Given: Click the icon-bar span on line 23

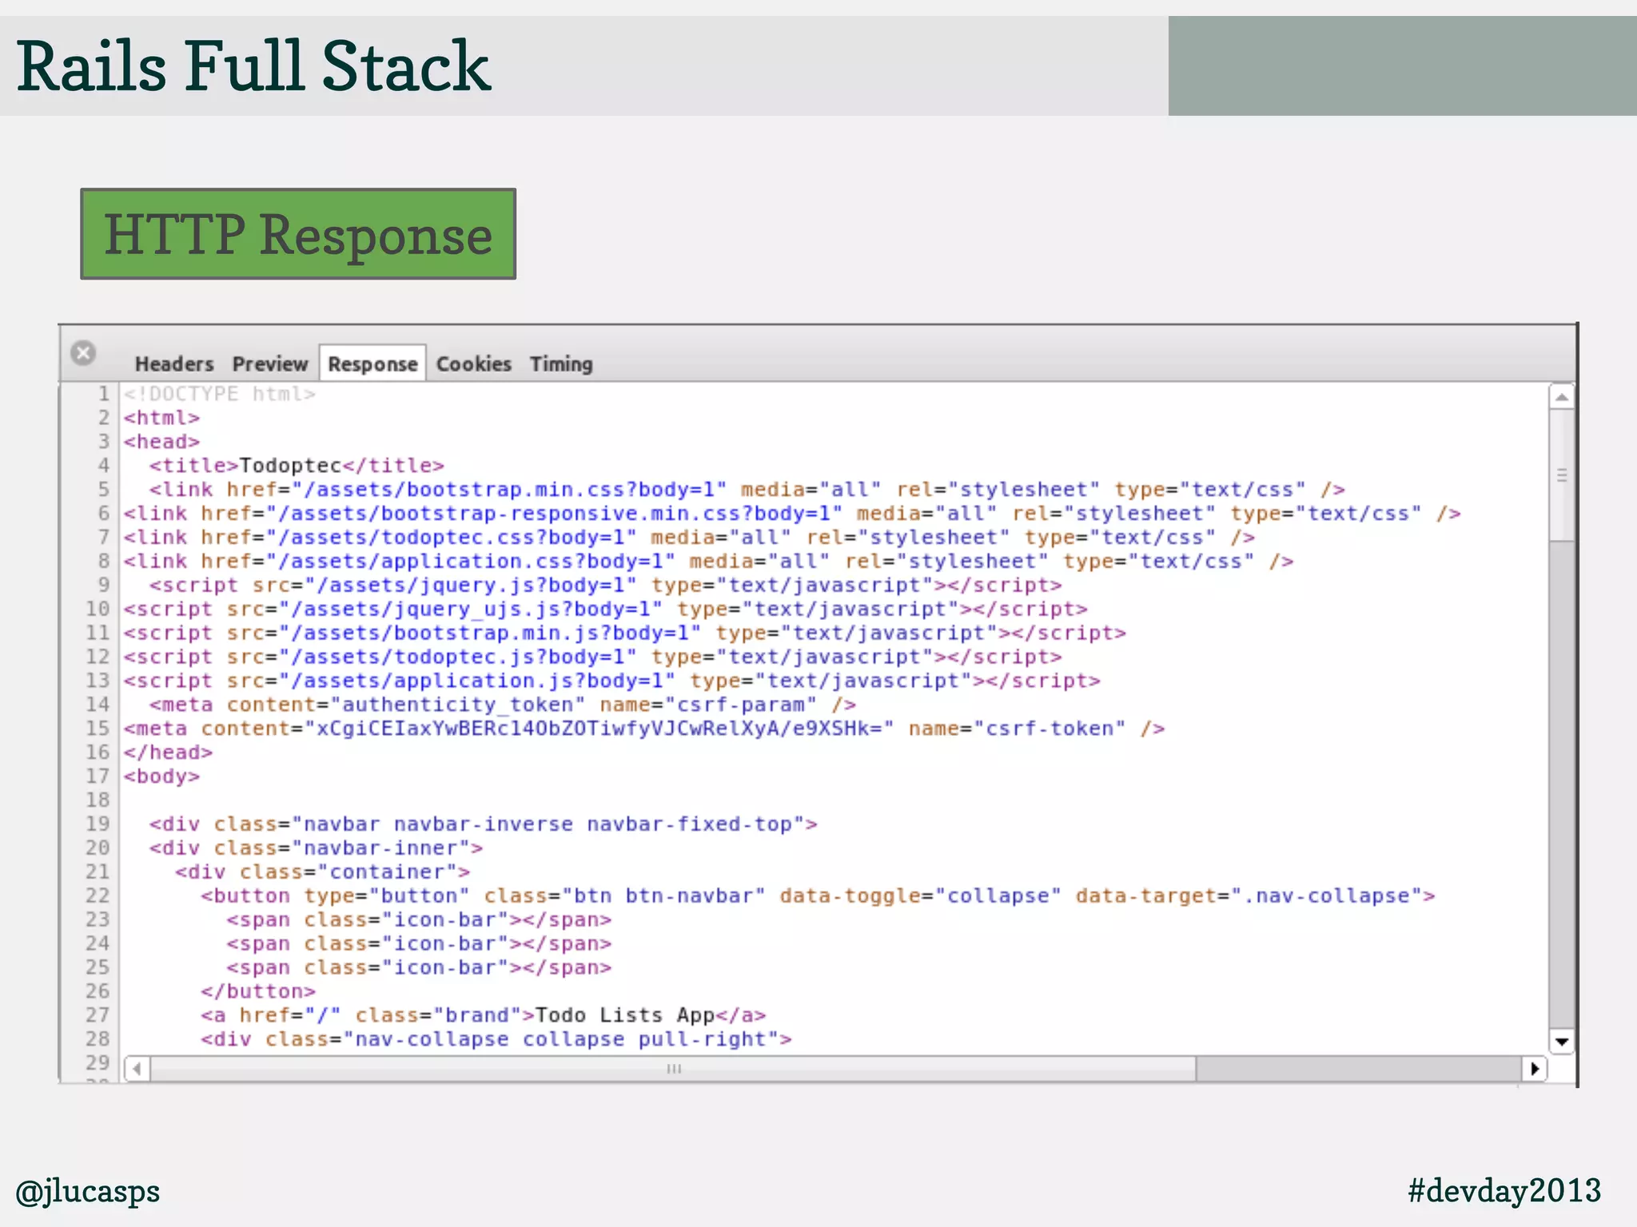Looking at the screenshot, I should pos(419,920).
